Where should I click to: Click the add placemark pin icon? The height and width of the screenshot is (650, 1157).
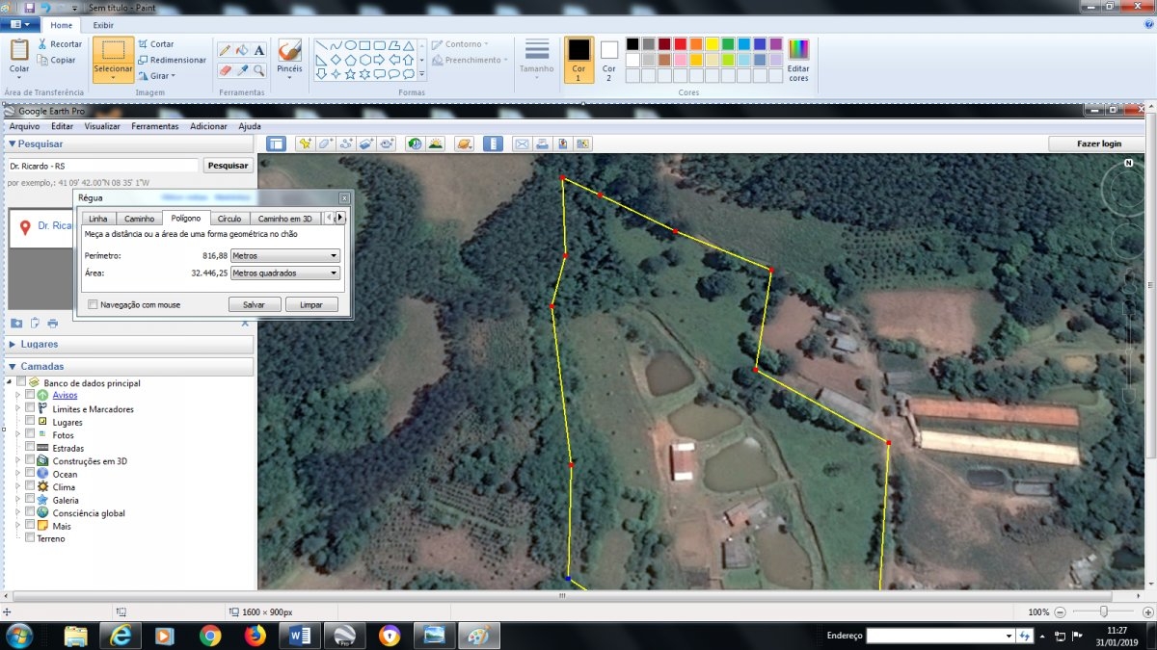305,144
